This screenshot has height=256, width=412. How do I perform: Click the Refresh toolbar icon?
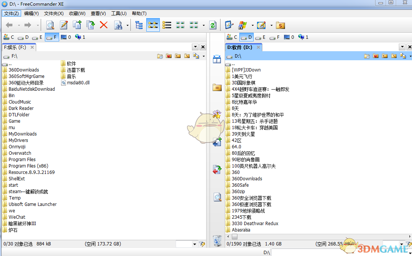pos(212,25)
